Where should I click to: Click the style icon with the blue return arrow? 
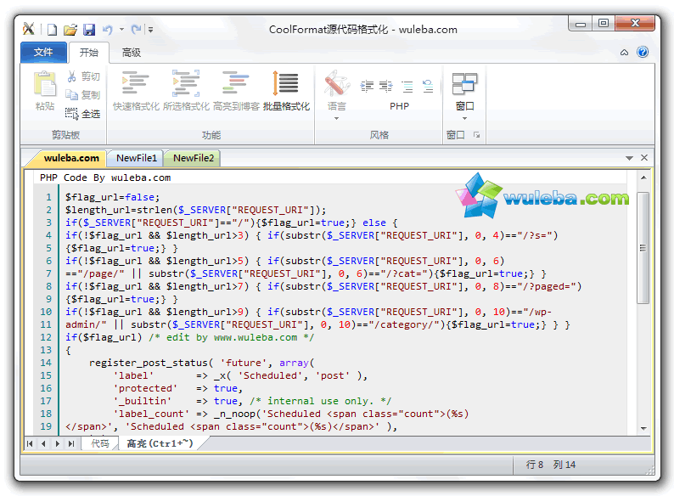[x=428, y=87]
